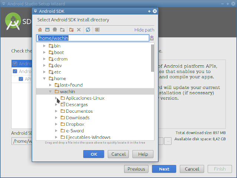This screenshot has height=178, width=237.
Task: Click the /home/wachin path input field
Action: 93,38
